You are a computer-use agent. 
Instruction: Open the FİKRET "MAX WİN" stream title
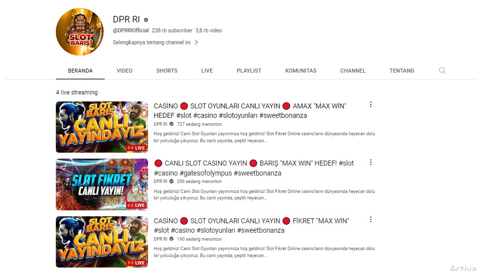(251, 225)
